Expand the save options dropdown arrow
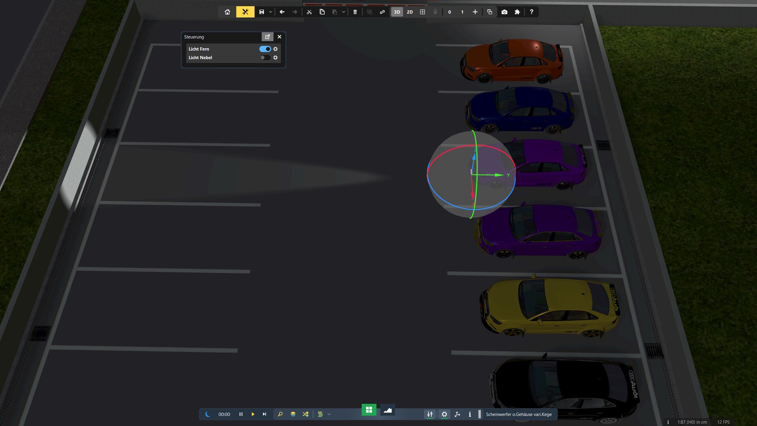Screen dimensions: 757x426 pos(270,12)
